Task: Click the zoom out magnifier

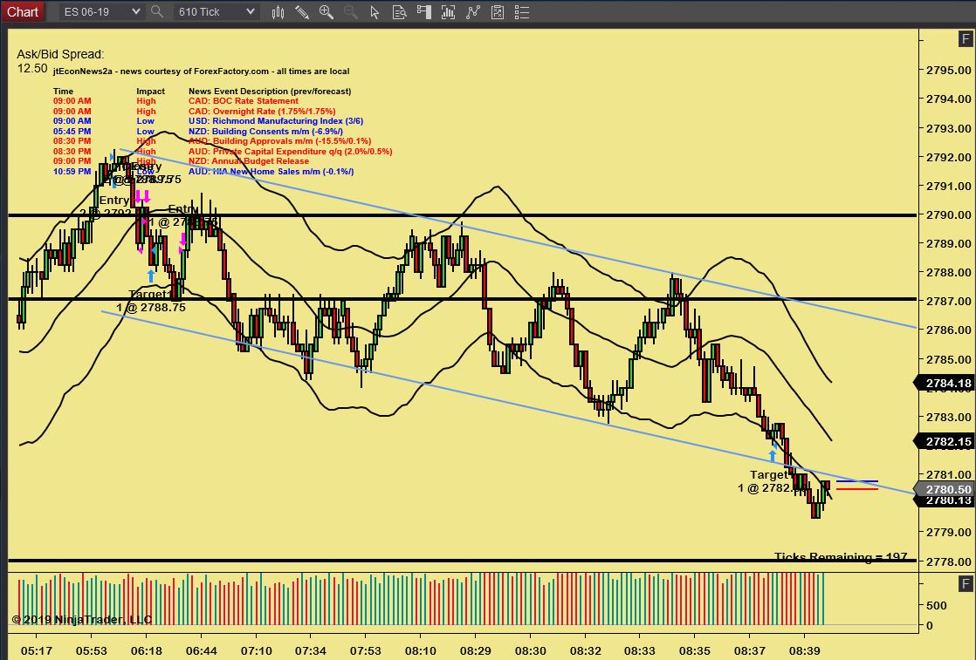Action: [350, 12]
